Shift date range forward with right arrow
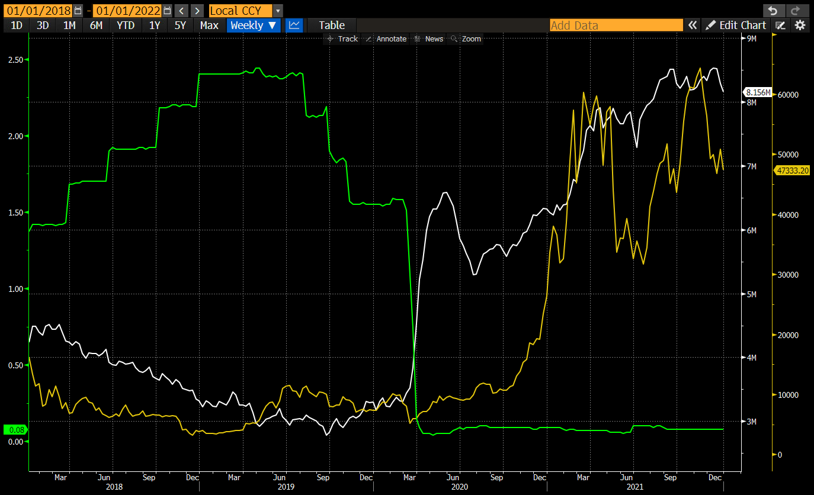 [197, 11]
